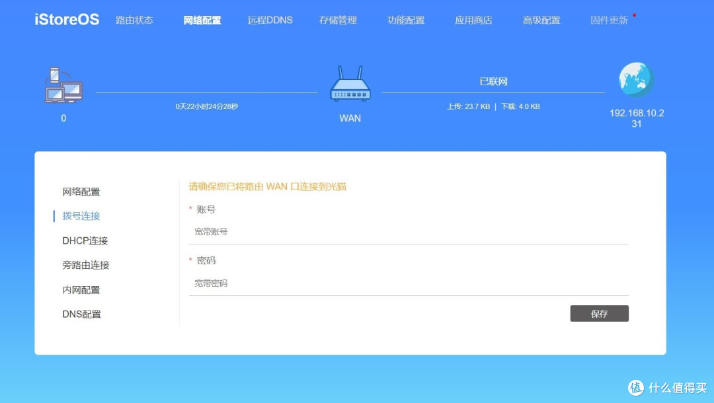Viewport: 714px width, 403px height.
Task: Visit the 应用商店 tab
Action: [473, 20]
